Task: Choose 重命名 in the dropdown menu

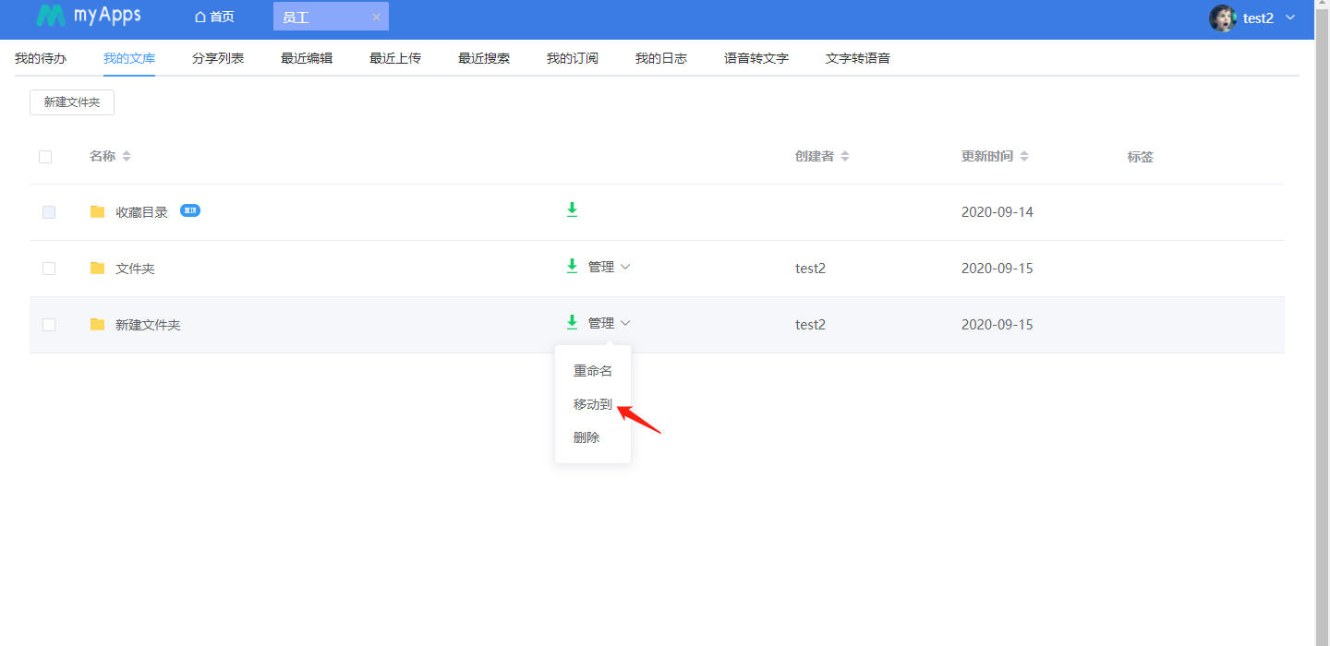Action: 592,371
